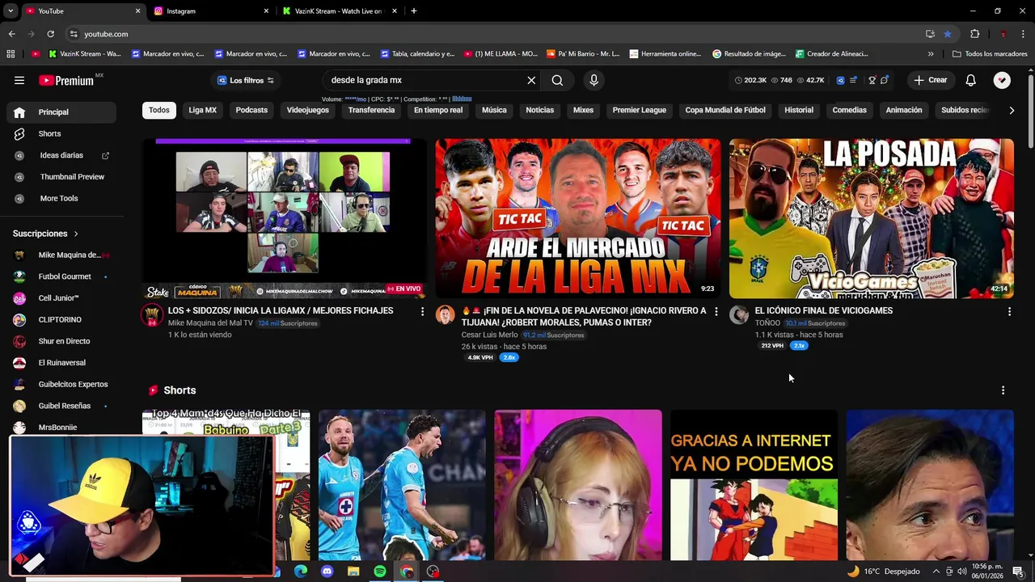Open TOÑOO channel avatar
Screen dimensions: 1035x582
[x=738, y=314]
